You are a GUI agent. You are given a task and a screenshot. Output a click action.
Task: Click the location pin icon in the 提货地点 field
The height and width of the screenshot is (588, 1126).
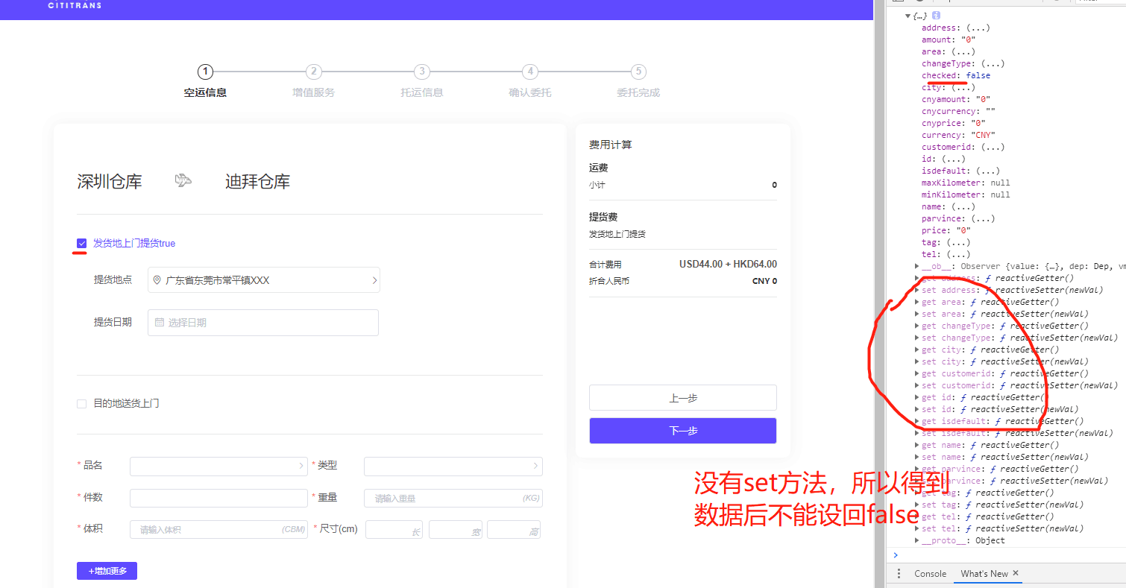[157, 279]
